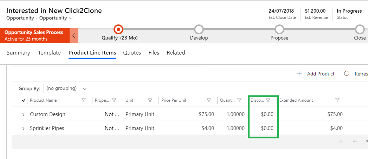
Task: Open the Opportunity form selector dropdown
Action: point(71,18)
